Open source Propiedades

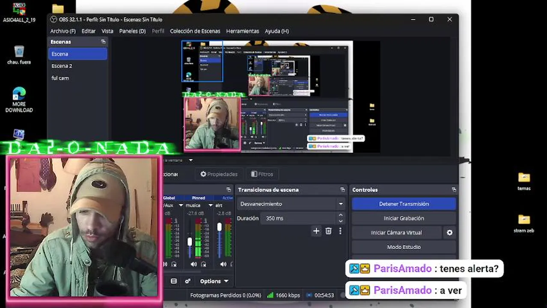coord(219,174)
